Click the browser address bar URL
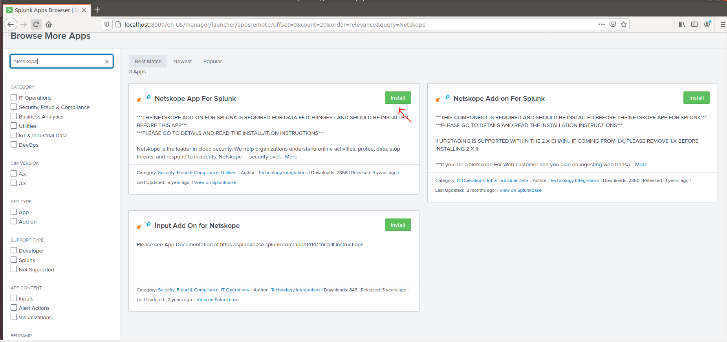 pyautogui.click(x=275, y=25)
